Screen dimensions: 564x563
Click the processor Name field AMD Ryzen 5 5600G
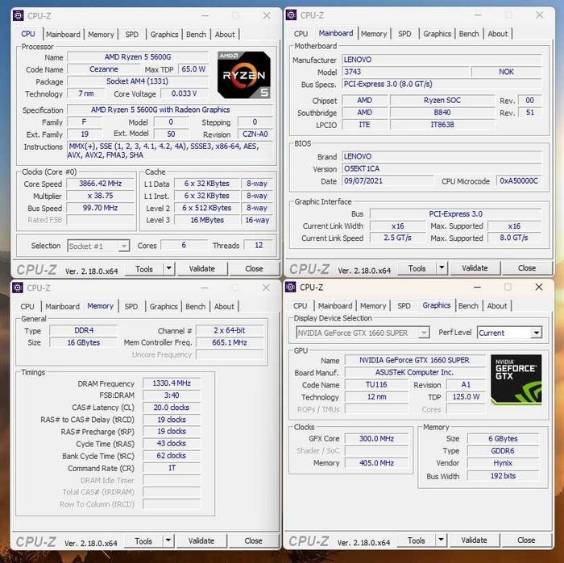[x=138, y=57]
